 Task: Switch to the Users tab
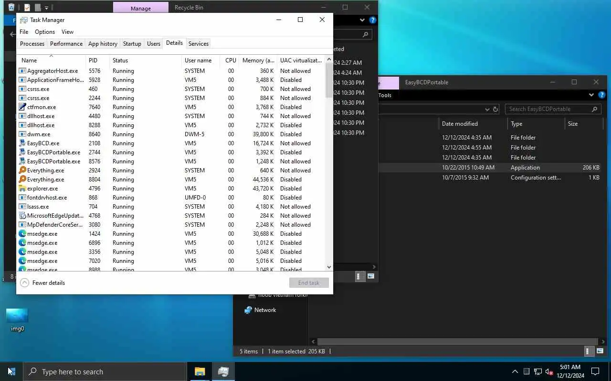154,44
